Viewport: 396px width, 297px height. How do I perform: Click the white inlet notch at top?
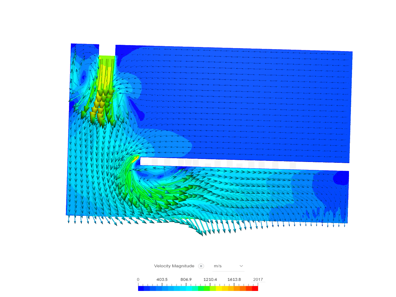pyautogui.click(x=107, y=50)
